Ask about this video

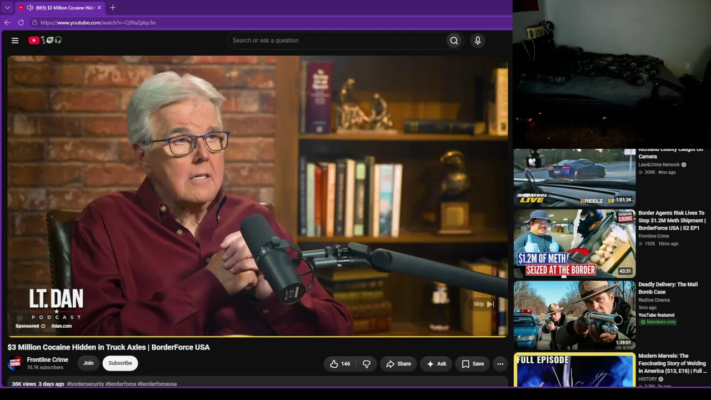(x=436, y=364)
